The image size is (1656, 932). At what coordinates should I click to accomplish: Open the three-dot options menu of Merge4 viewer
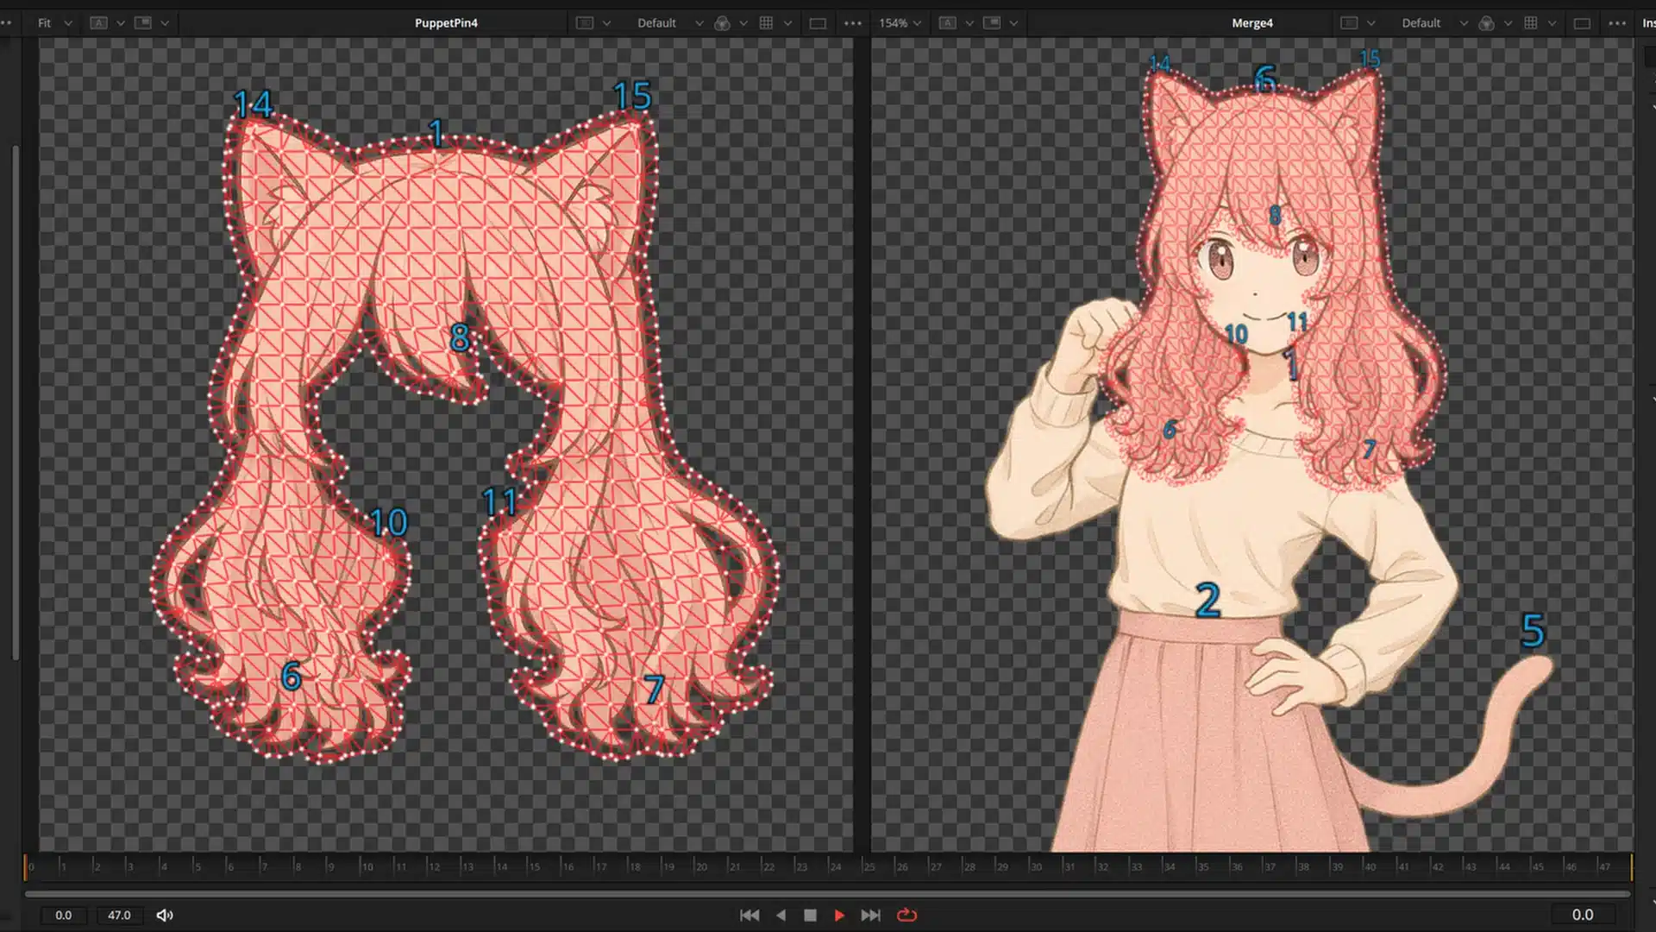click(1617, 23)
